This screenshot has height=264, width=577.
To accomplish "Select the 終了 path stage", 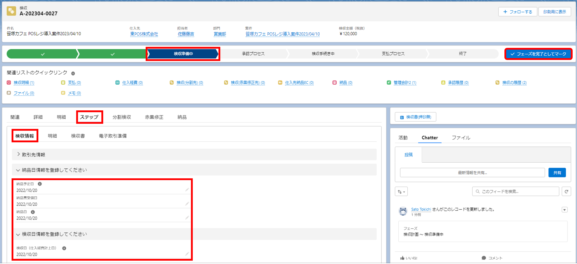I will point(463,54).
